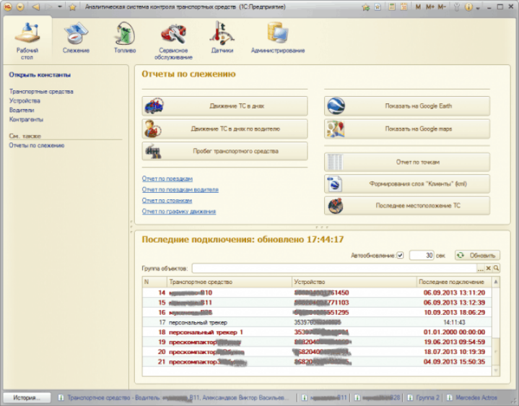This screenshot has width=519, height=406.
Task: Click the info icon in title bar
Action: click(468, 7)
